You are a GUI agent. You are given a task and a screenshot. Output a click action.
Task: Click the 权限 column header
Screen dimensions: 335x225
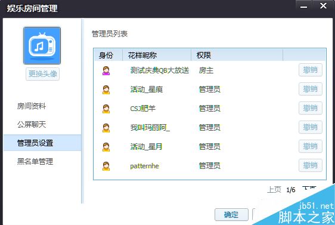(237, 55)
